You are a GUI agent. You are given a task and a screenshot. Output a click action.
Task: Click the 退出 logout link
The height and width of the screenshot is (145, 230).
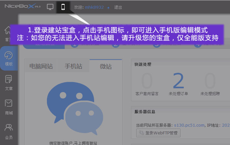coord(118,7)
